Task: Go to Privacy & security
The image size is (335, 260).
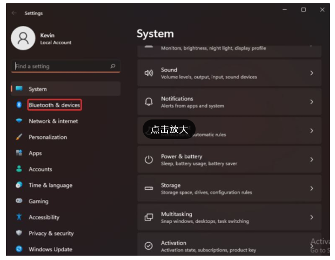Action: click(51, 234)
